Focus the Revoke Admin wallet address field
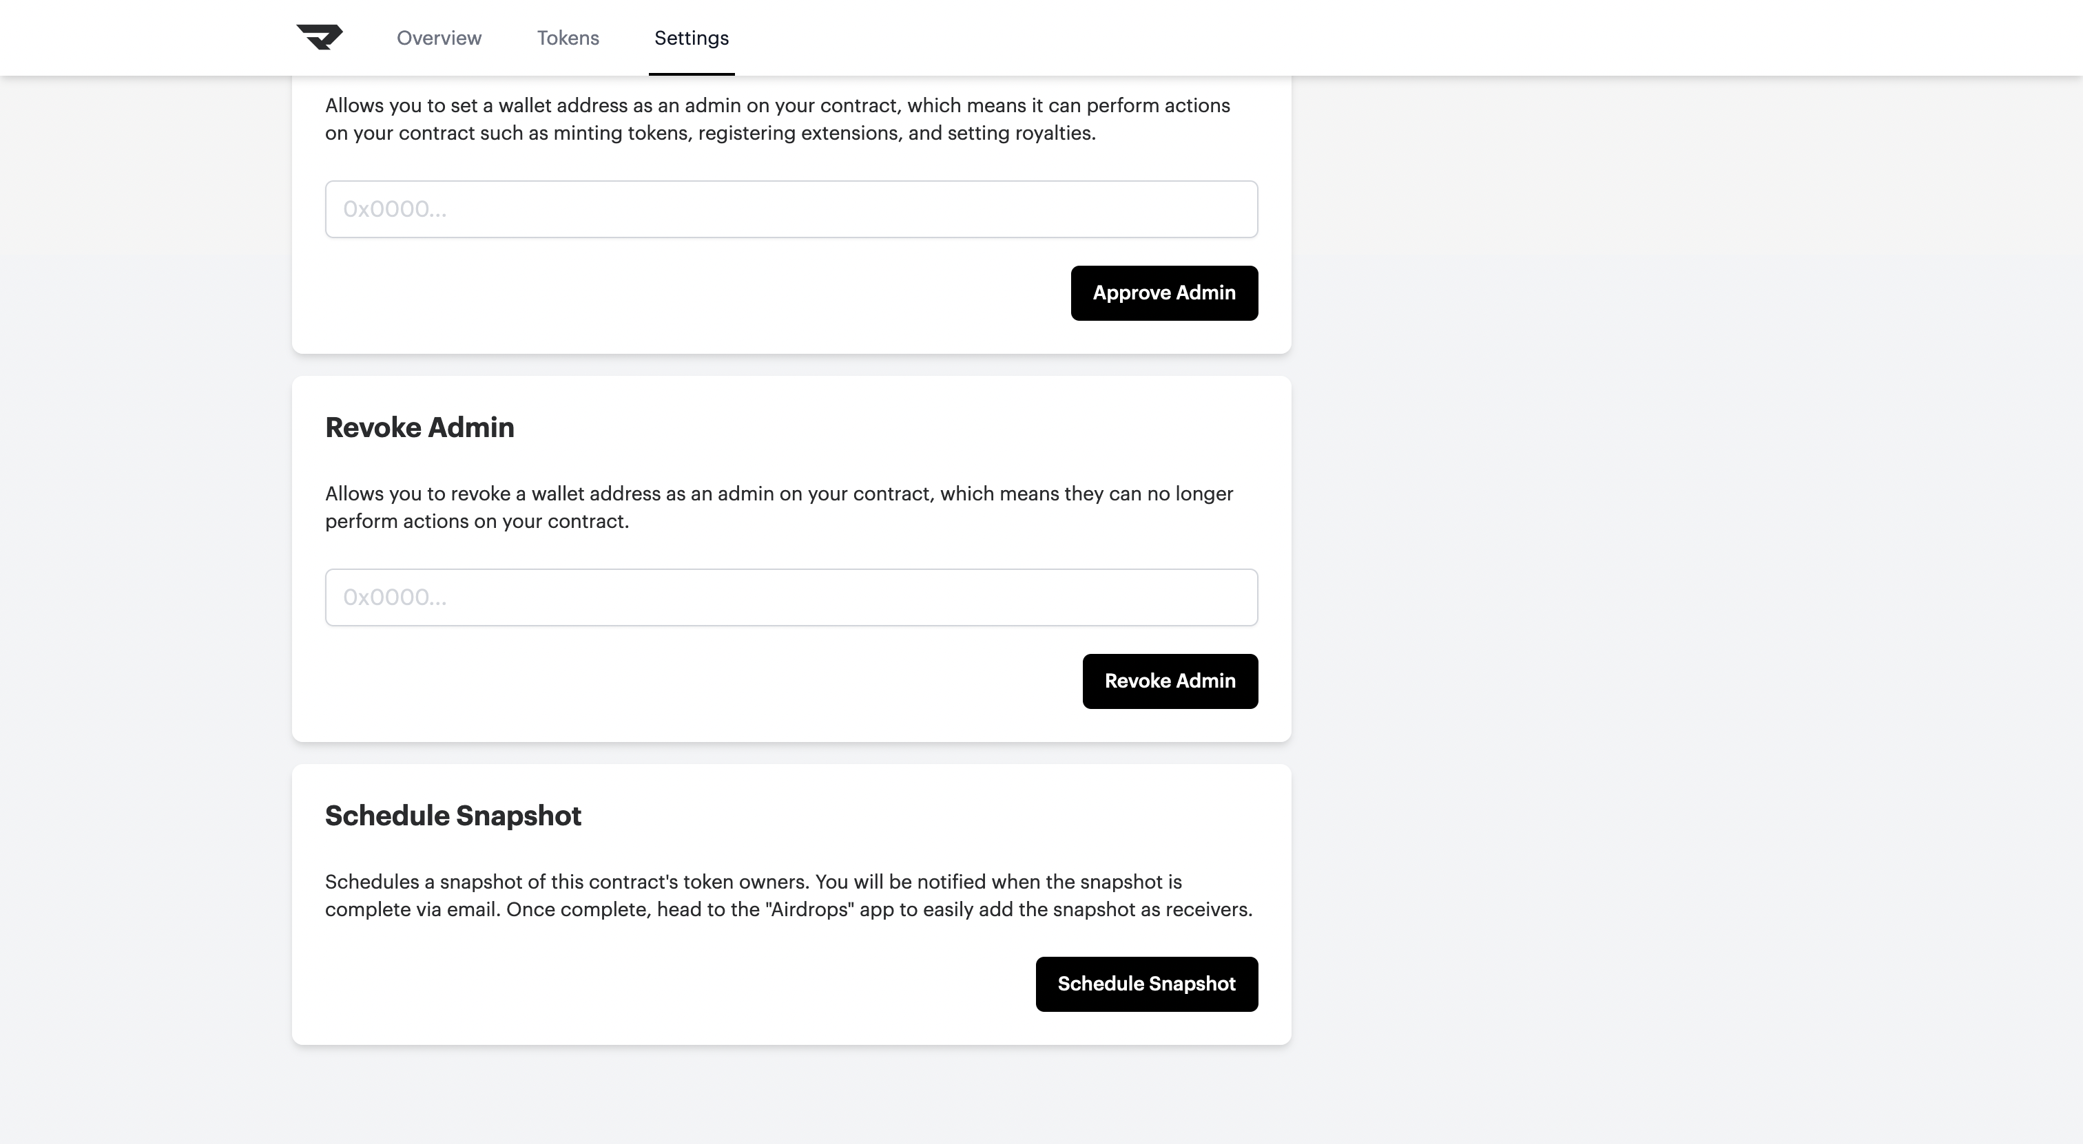The width and height of the screenshot is (2083, 1144). 791,597
